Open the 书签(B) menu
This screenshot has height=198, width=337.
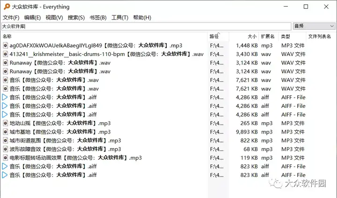coord(98,18)
